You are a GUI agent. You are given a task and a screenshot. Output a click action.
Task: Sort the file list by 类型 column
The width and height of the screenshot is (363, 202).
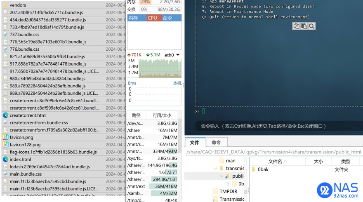click(x=346, y=162)
